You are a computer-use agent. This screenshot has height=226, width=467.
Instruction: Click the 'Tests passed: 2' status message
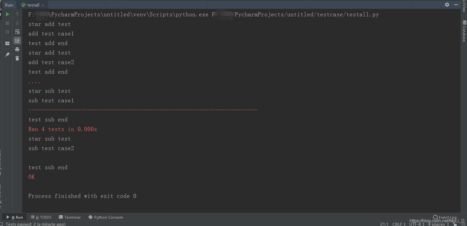click(x=36, y=224)
